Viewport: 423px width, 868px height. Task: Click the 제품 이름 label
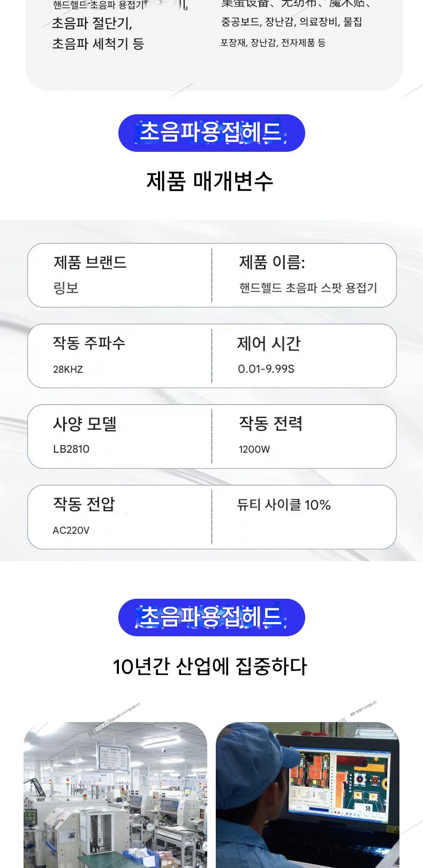(x=271, y=262)
